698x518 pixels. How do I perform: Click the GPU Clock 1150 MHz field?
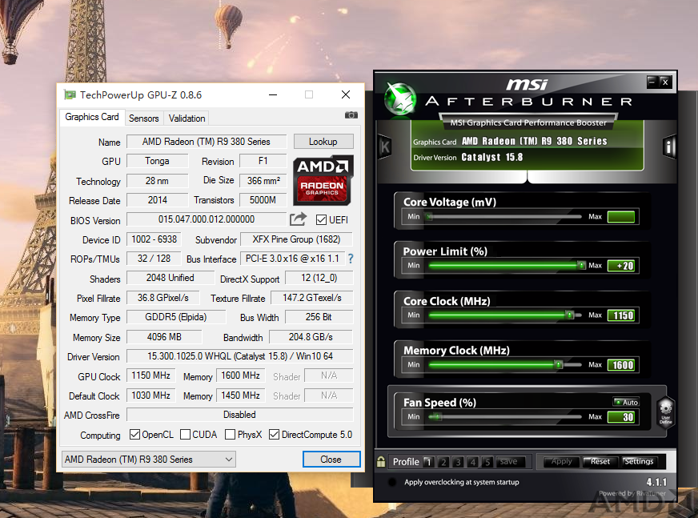coord(151,375)
